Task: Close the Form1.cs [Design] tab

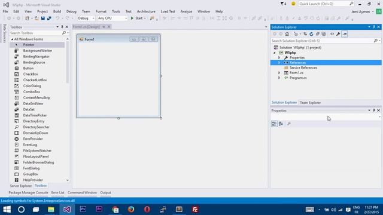Action: pyautogui.click(x=109, y=27)
